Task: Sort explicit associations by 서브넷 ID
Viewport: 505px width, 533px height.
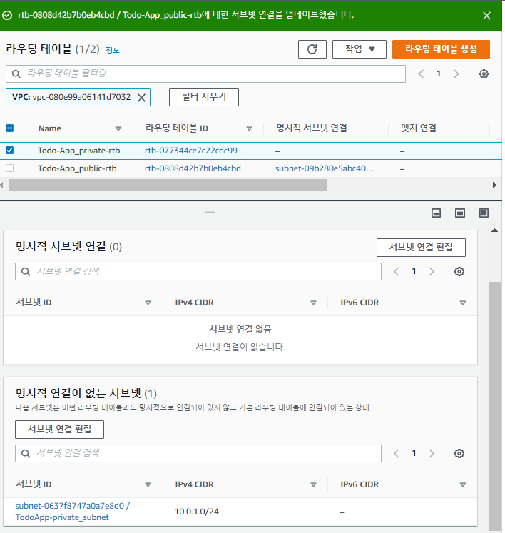Action: point(148,303)
